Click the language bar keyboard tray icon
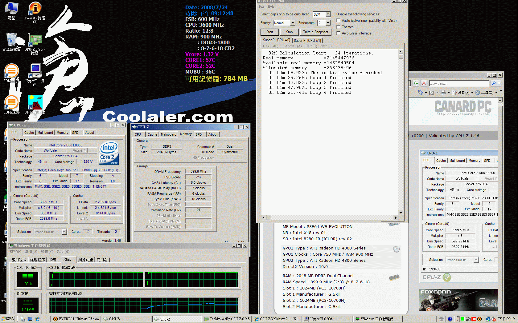 [442, 319]
